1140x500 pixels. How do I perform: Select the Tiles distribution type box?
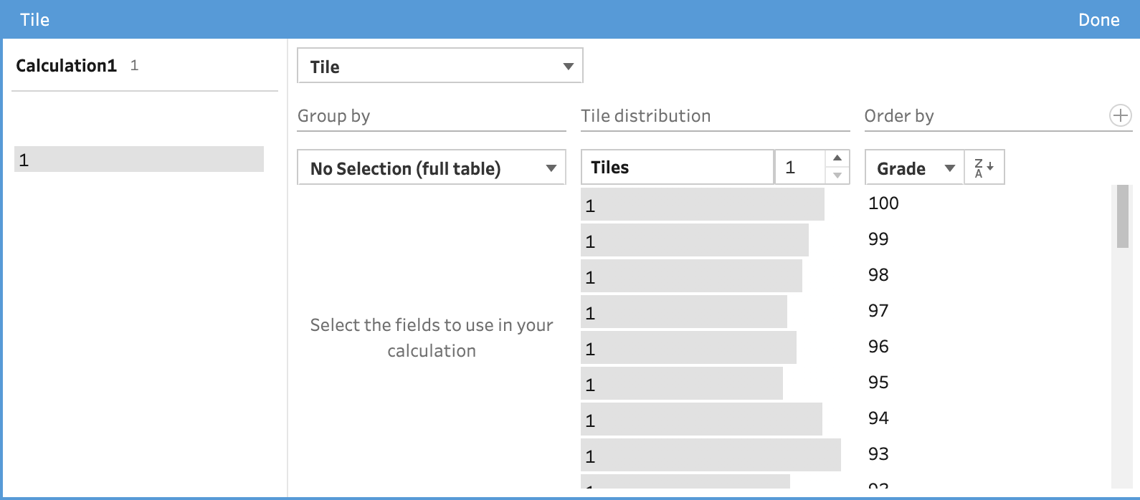click(x=676, y=168)
